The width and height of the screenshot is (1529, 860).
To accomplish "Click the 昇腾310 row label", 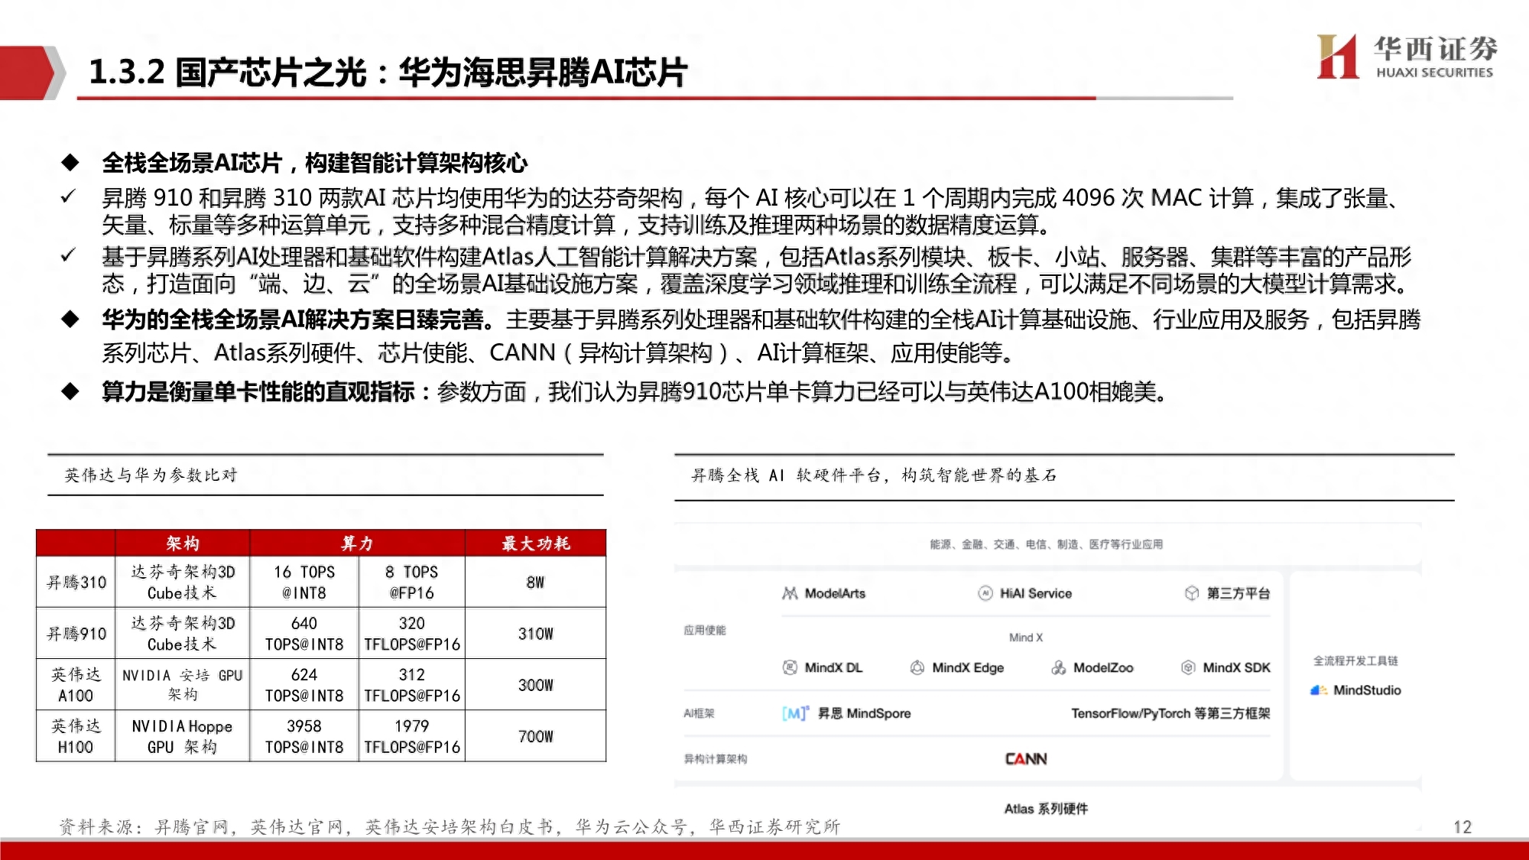I will point(76,583).
